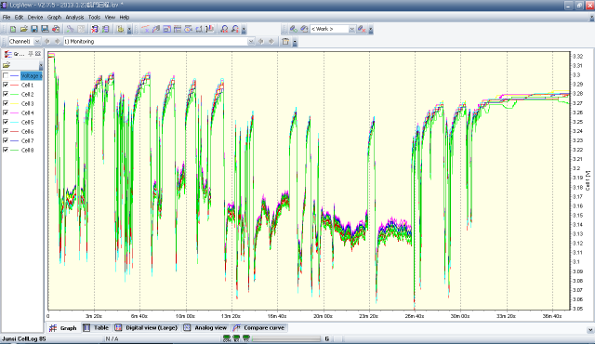Toggle the Cell 5 curve checkbox
The height and width of the screenshot is (344, 595).
[x=6, y=122]
